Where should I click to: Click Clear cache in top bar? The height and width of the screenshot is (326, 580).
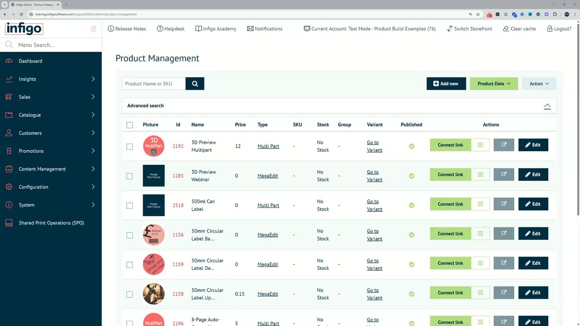(x=519, y=29)
